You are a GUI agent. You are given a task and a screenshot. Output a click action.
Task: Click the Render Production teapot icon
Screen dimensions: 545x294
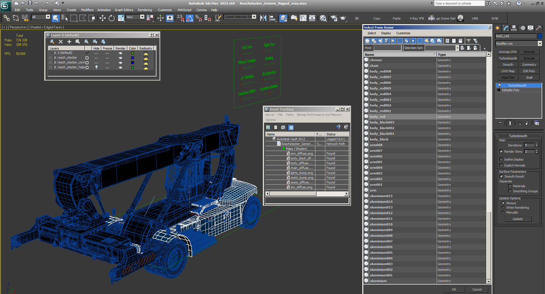(343, 18)
